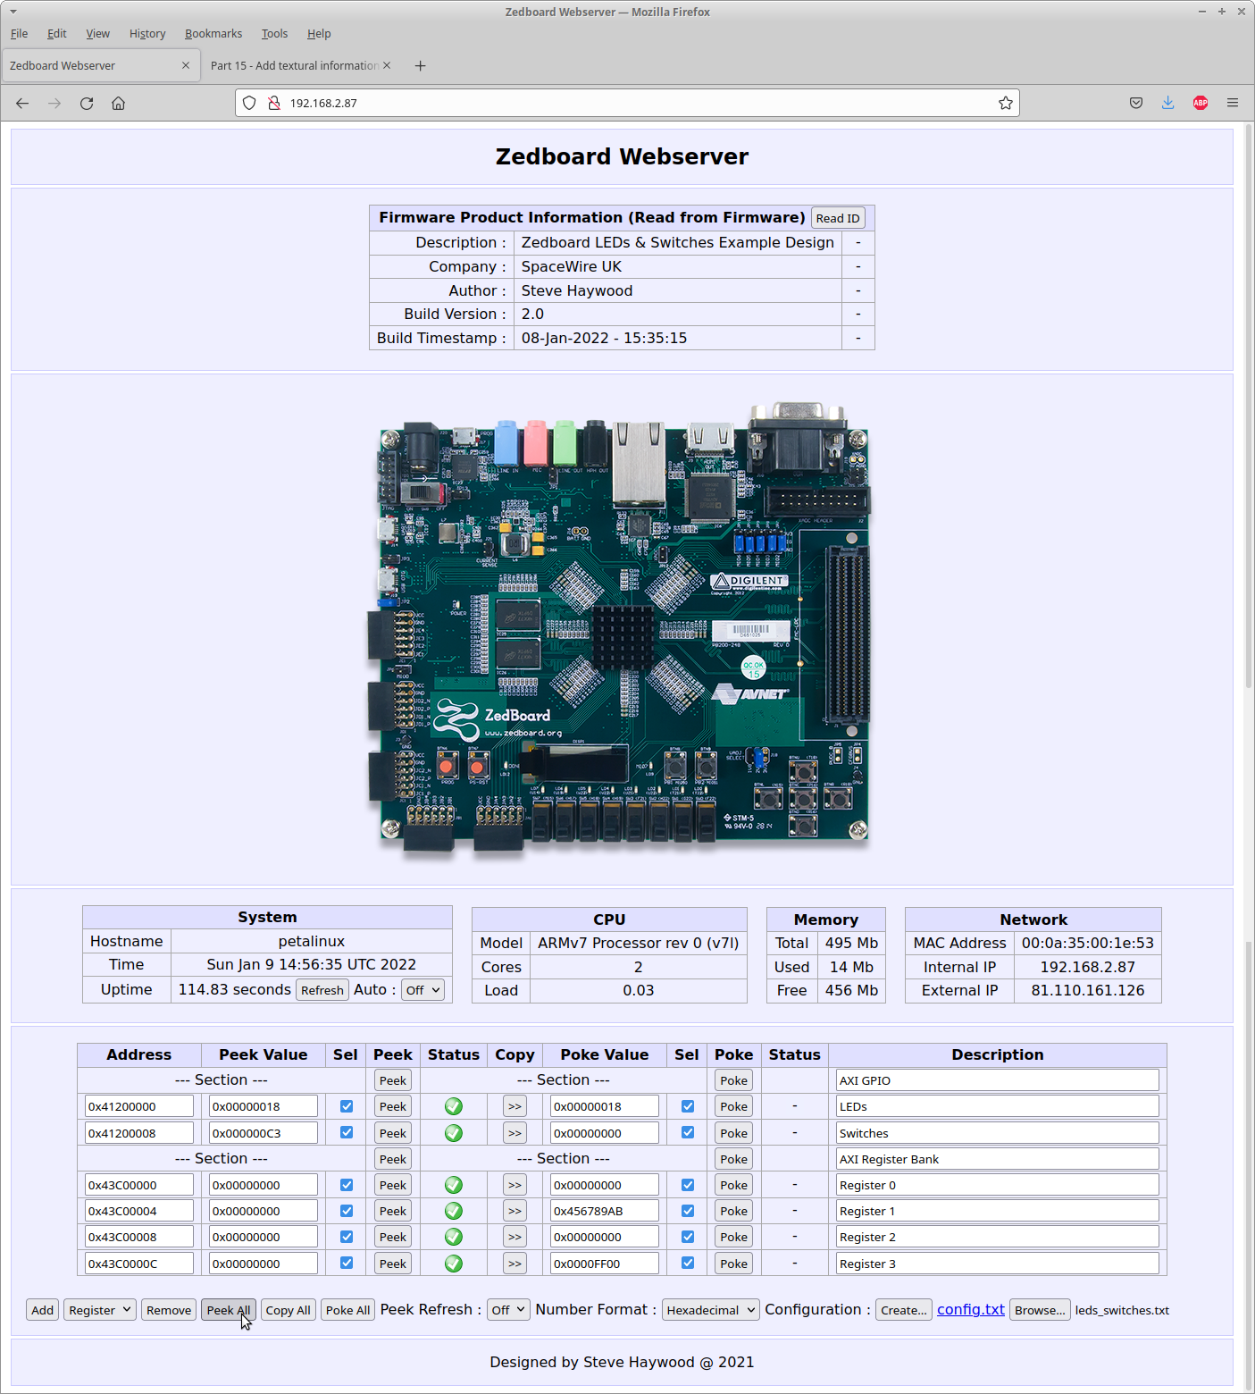Click the Save to Pocket icon

click(x=1135, y=104)
